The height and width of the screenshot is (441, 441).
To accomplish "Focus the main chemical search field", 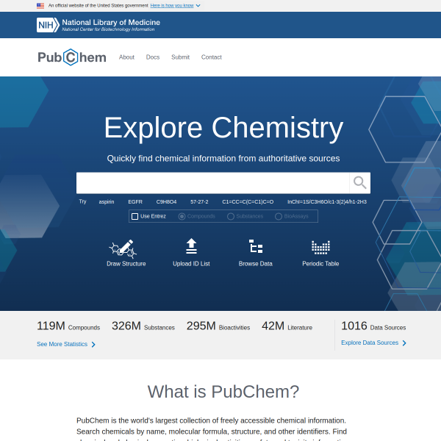I will tap(213, 183).
